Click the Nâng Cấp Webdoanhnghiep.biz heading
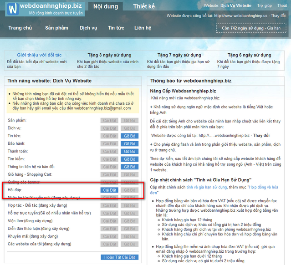Image resolution: width=291 pixels, height=265 pixels. tap(183, 91)
